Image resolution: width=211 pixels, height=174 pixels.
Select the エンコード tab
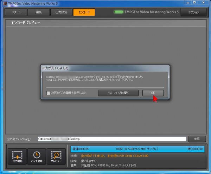[x=84, y=12]
